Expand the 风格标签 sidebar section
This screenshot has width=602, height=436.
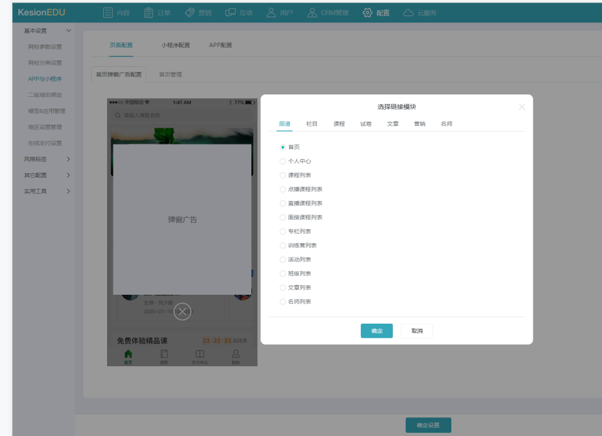point(69,159)
